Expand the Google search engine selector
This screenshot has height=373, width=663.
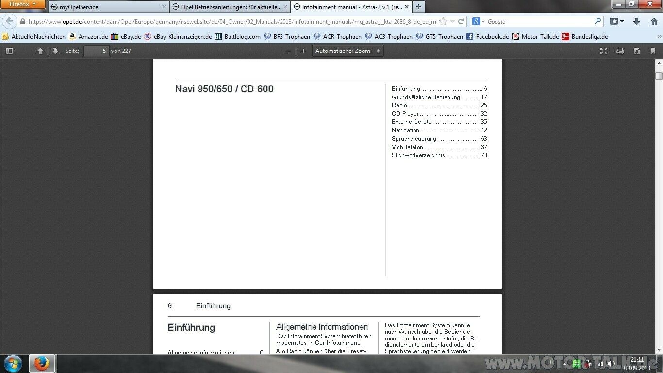tap(479, 22)
